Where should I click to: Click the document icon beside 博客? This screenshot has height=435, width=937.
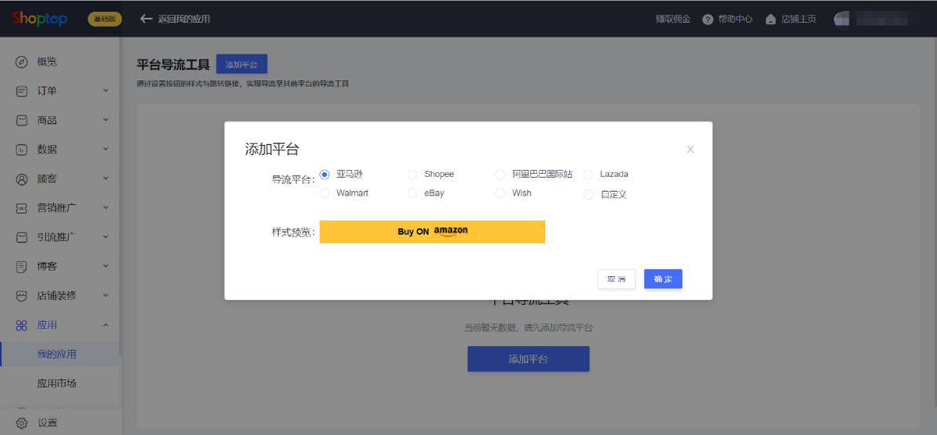[x=21, y=266]
